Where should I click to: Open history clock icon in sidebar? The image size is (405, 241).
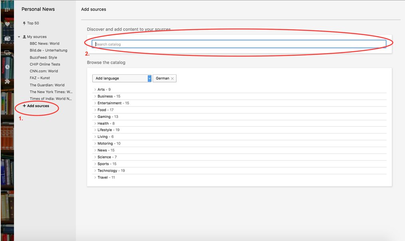click(7, 67)
